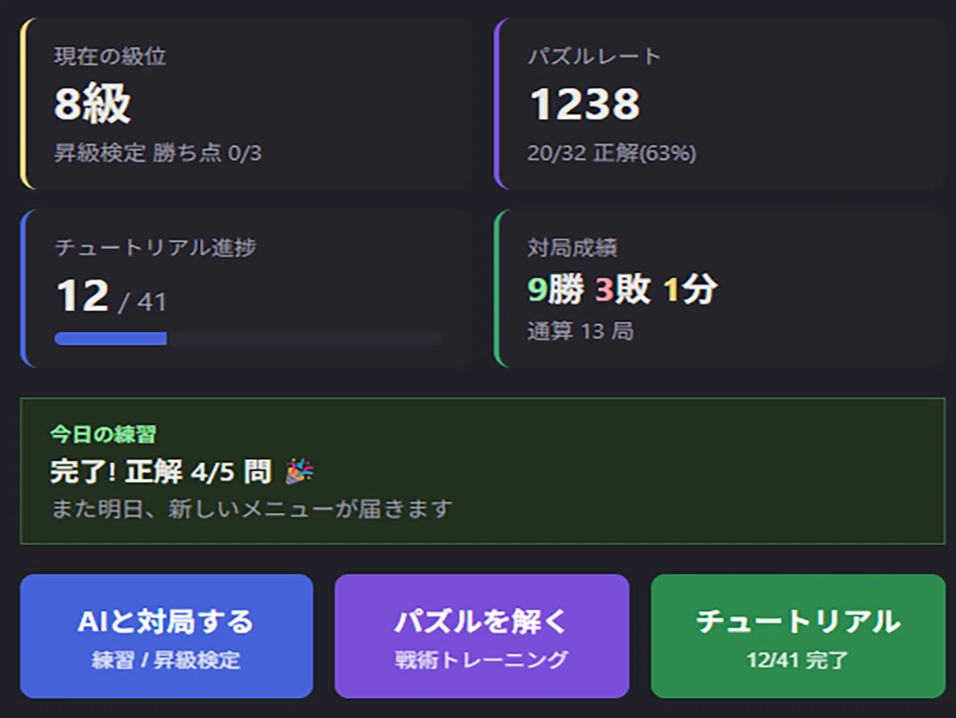
Task: Click the 今日の練習 completion banner
Action: (483, 471)
